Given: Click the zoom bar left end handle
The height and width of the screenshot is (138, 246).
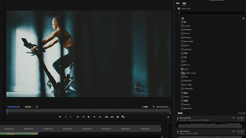Looking at the screenshot, I should 7,113.
